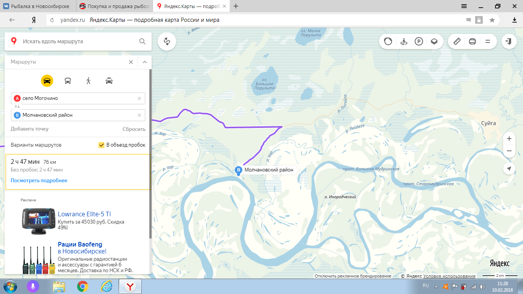This screenshot has height=294, width=523.
Task: Click the lock protect icon in the address bar
Action: [x=479, y=20]
